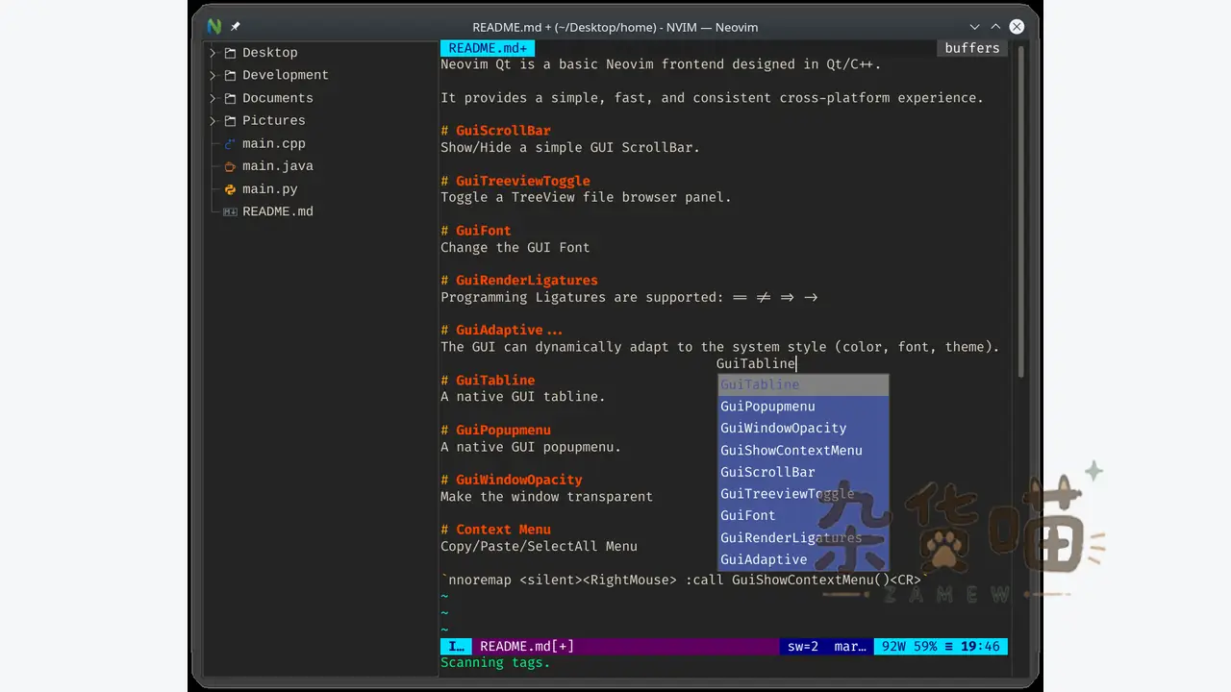Choose GuiTabline in completion popup
The height and width of the screenshot is (692, 1231).
coord(803,384)
